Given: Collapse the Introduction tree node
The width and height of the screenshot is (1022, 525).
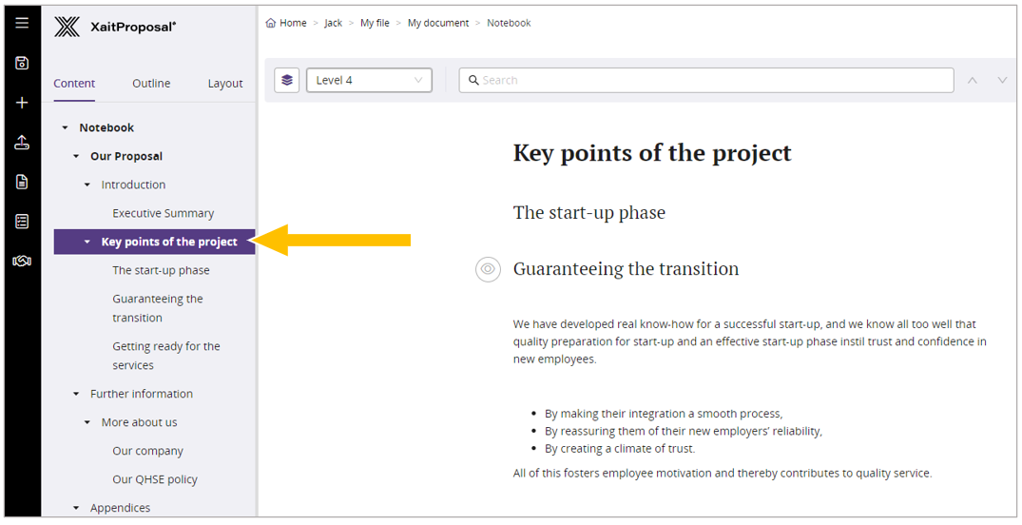Looking at the screenshot, I should pyautogui.click(x=87, y=185).
